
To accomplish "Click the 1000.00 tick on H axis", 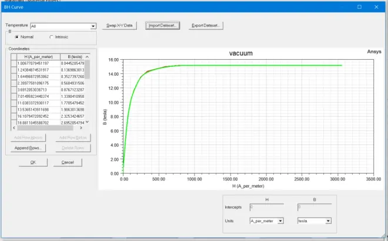I will (x=195, y=179).
